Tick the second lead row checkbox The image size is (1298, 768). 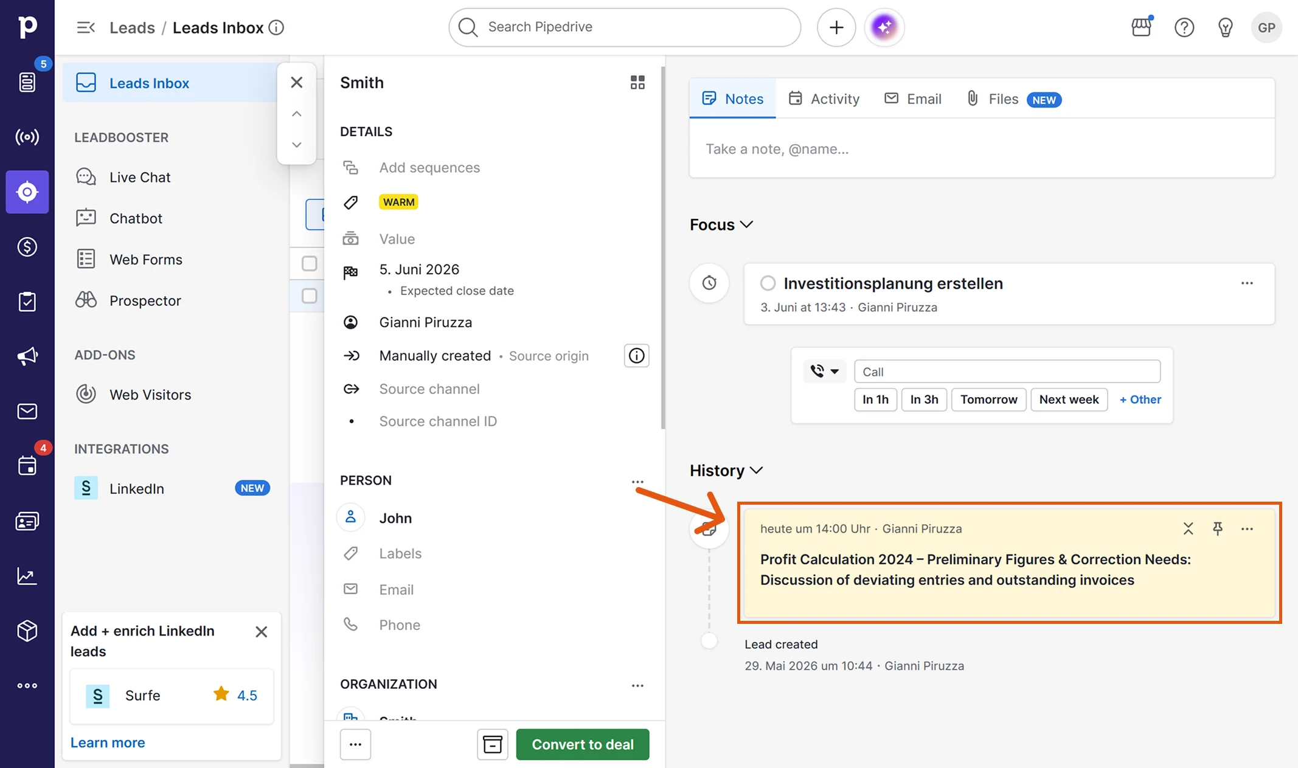[x=309, y=296]
